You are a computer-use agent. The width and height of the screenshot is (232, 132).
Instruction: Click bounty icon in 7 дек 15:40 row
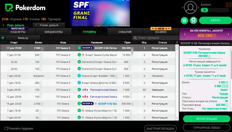click(83, 111)
